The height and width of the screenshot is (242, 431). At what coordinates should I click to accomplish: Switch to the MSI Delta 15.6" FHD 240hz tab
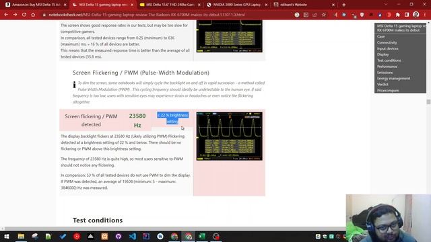170,5
